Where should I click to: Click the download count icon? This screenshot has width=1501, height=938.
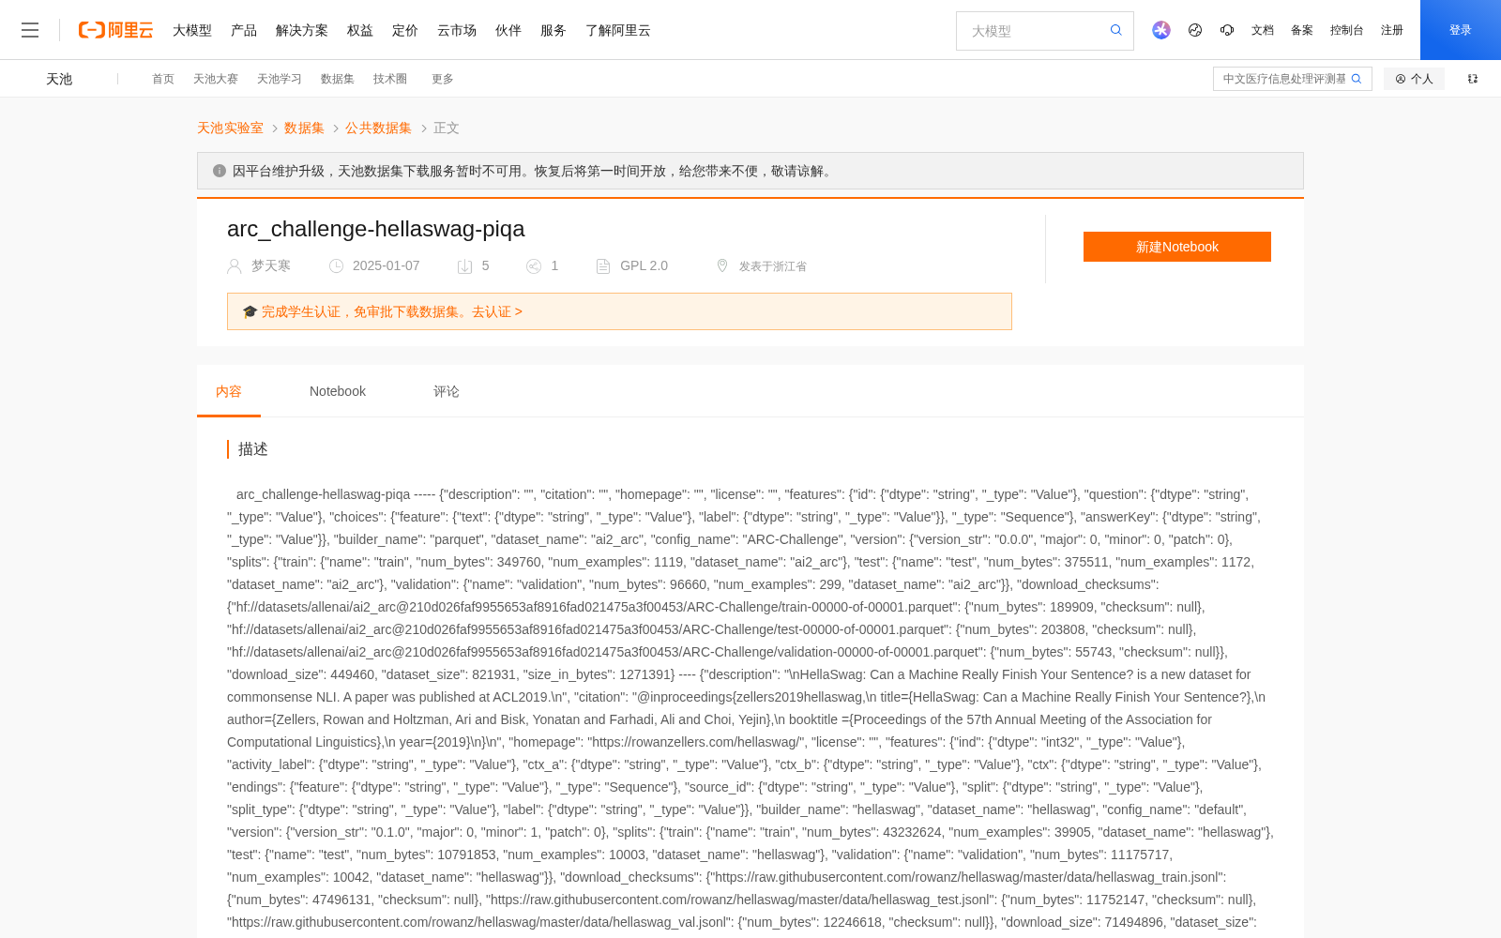click(464, 266)
